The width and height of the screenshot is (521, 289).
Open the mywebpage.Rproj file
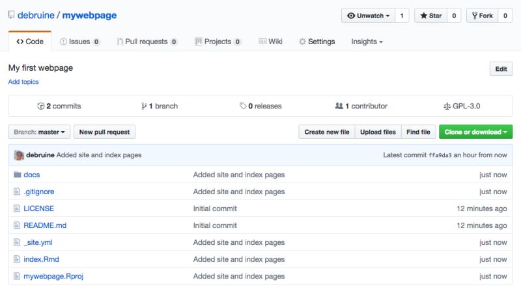click(x=53, y=276)
